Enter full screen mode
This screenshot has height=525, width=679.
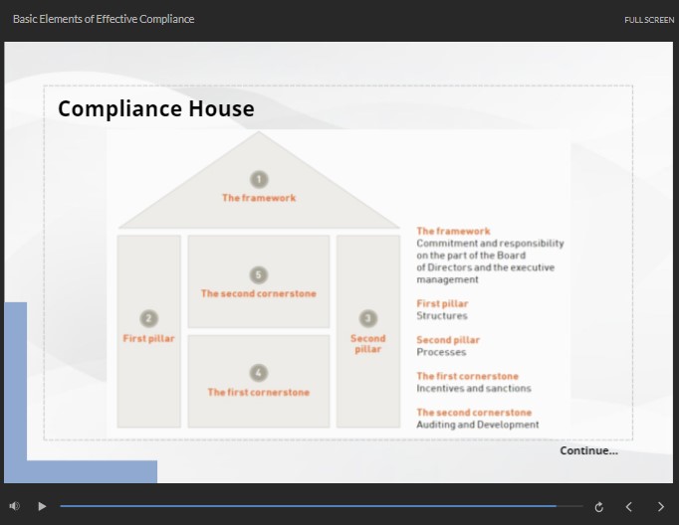[x=649, y=20]
